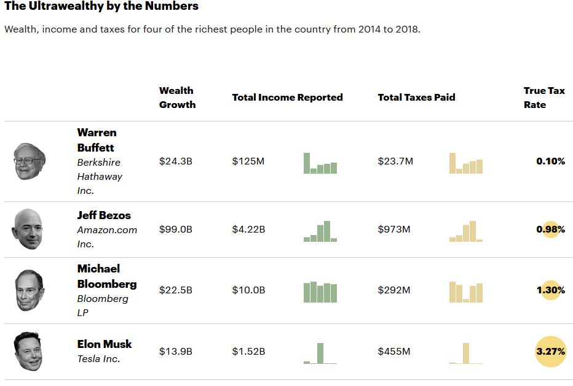Click Warren Buffett's portrait photo

pos(30,161)
